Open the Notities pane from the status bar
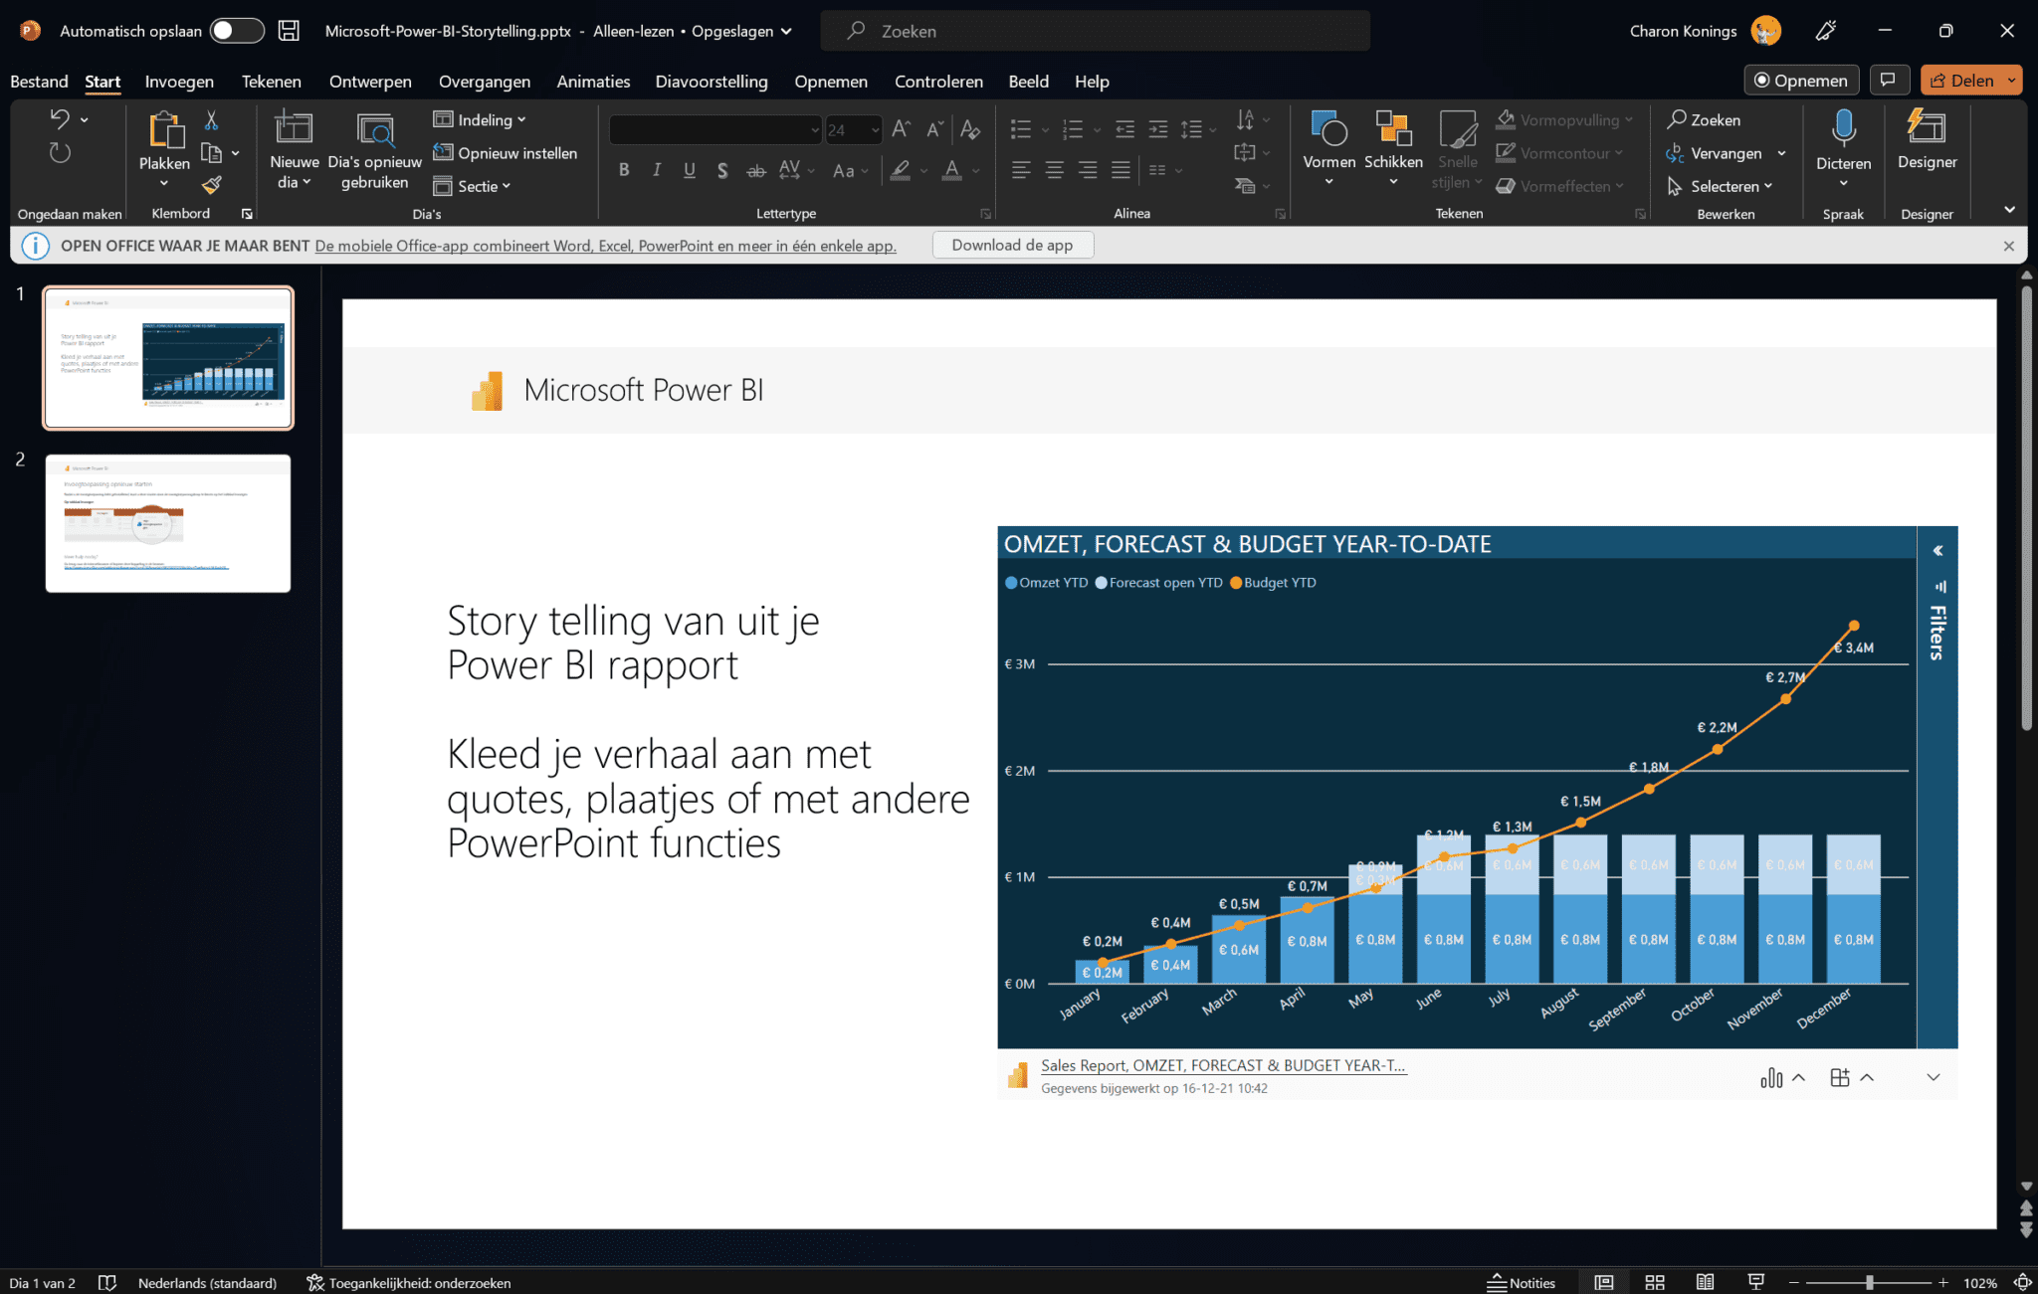2038x1294 pixels. (x=1521, y=1282)
